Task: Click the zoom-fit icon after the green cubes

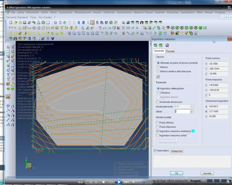Action: 205,28
